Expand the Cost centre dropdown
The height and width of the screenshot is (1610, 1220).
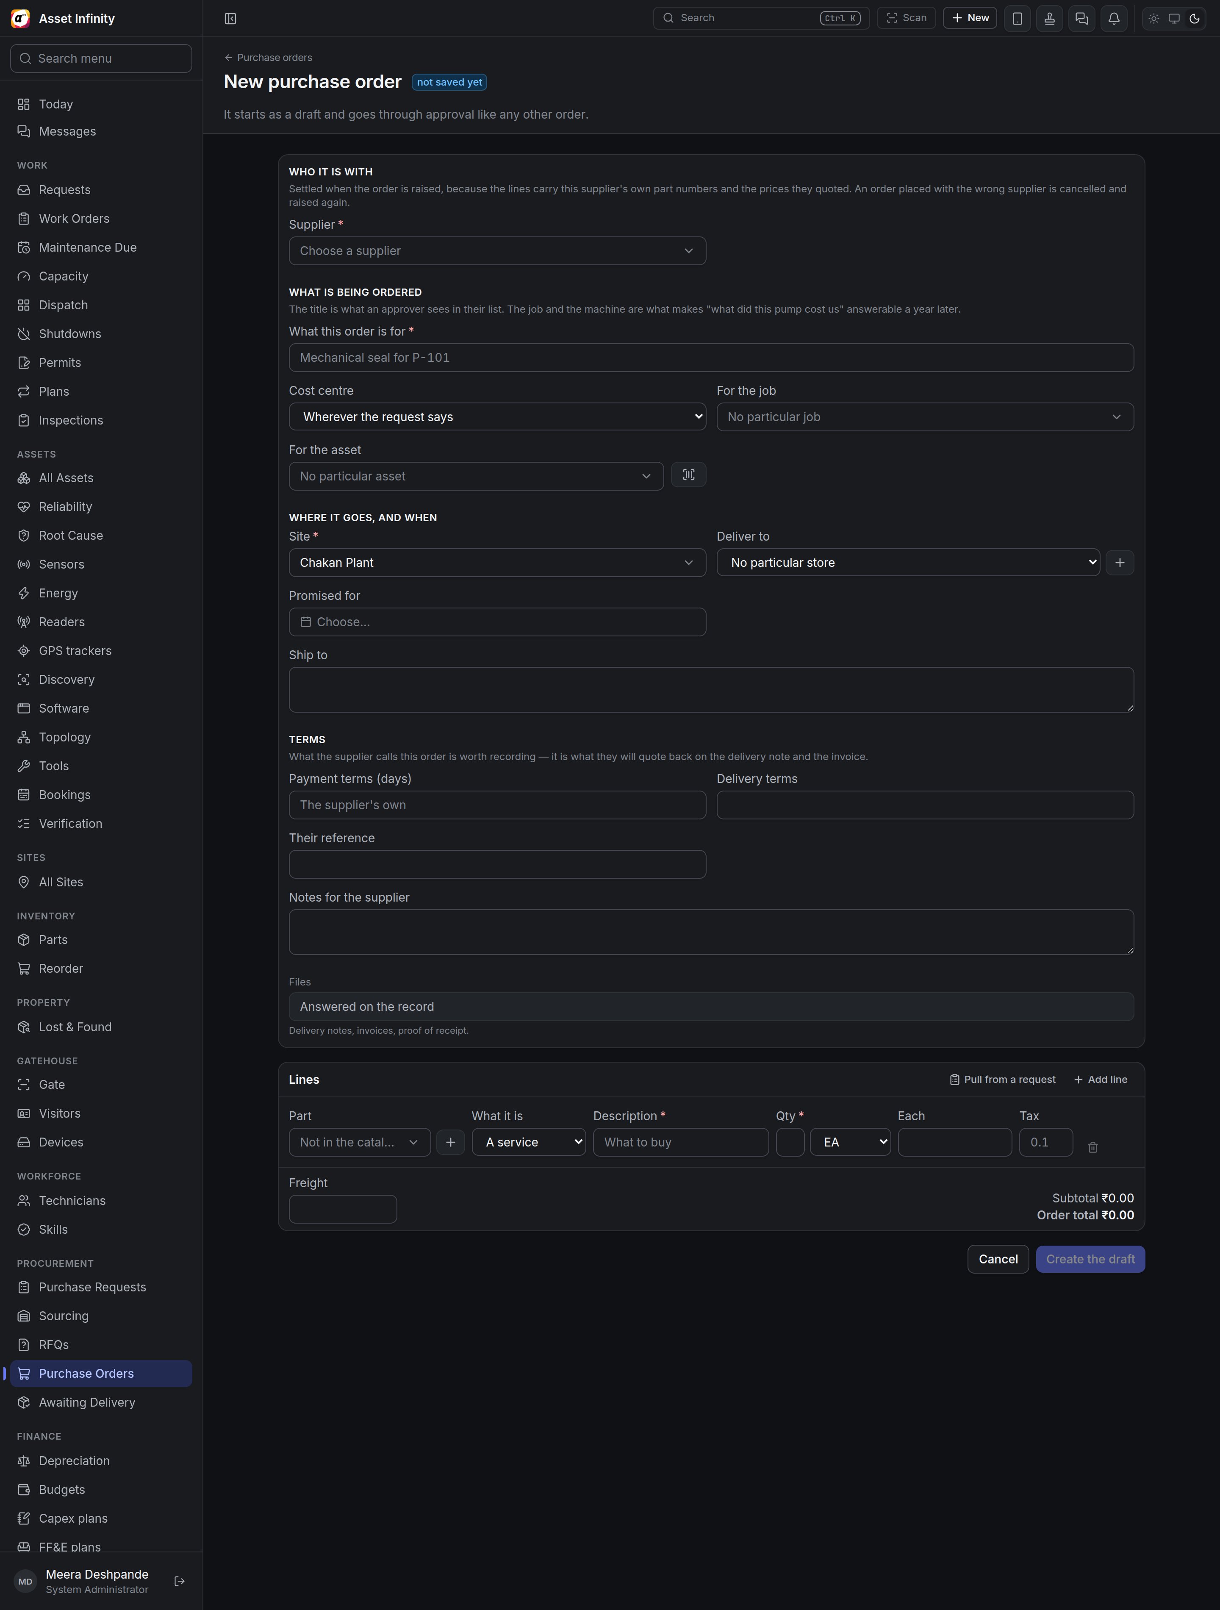[497, 416]
